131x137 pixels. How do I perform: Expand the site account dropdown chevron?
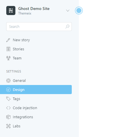click(x=68, y=11)
